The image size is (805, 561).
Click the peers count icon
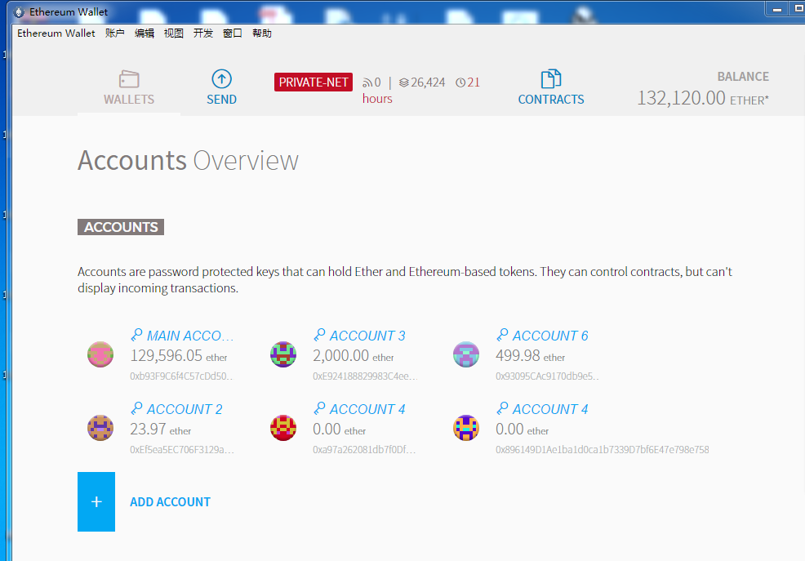pos(367,82)
